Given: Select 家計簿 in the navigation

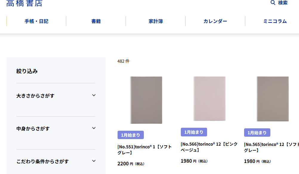Looking at the screenshot, I should pos(155,21).
